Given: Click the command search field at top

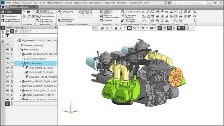Looking at the screenshot, I should point(189,3).
